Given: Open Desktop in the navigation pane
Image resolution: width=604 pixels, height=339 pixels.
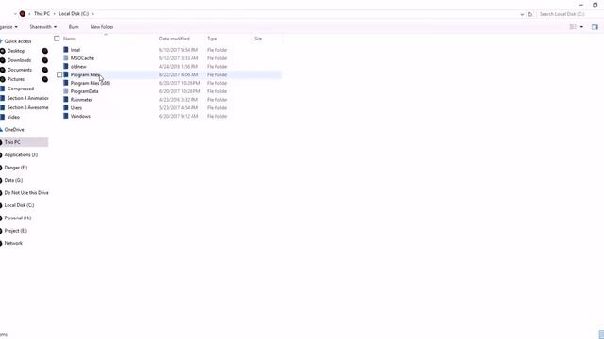Looking at the screenshot, I should tap(16, 51).
